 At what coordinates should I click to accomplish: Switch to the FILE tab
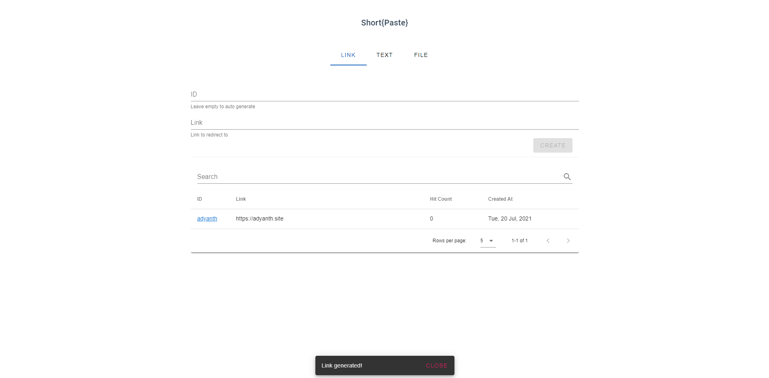coord(420,55)
